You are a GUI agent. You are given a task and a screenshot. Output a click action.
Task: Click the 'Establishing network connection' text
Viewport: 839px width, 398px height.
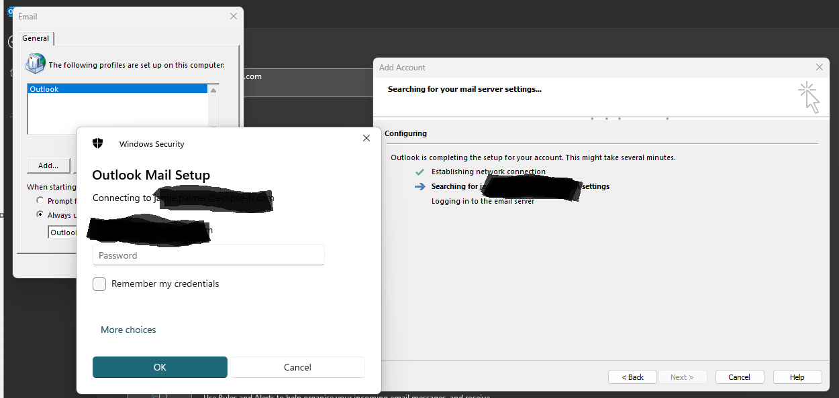click(x=489, y=172)
